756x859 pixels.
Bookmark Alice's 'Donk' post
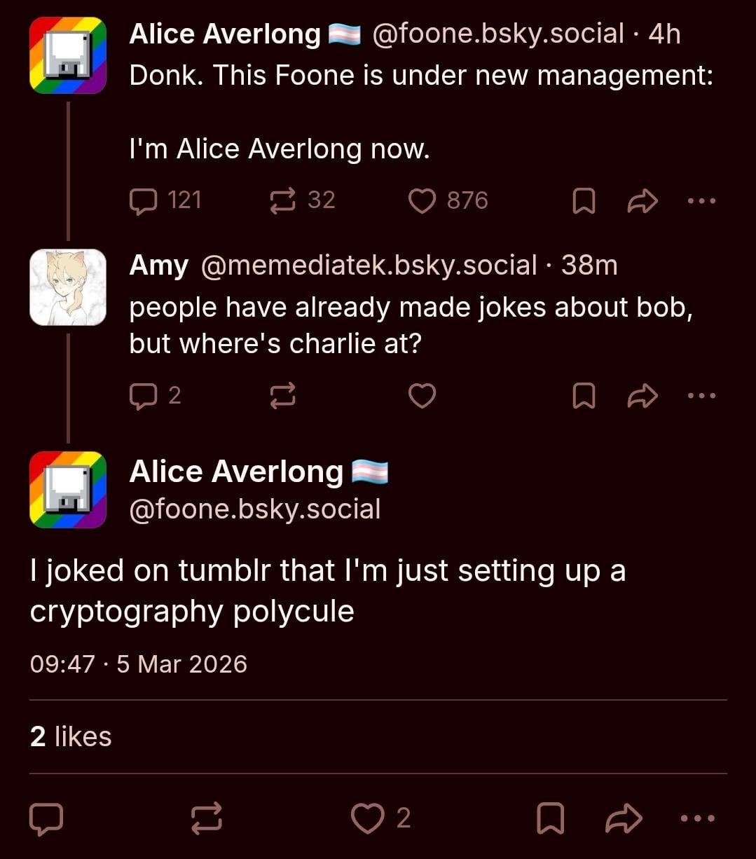[x=584, y=201]
